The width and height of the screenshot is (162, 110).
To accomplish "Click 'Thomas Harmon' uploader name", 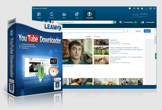I will pyautogui.click(x=115, y=52).
